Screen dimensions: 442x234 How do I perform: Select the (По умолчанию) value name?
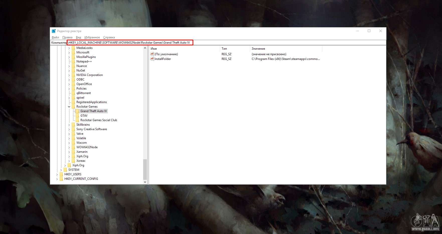click(x=166, y=54)
